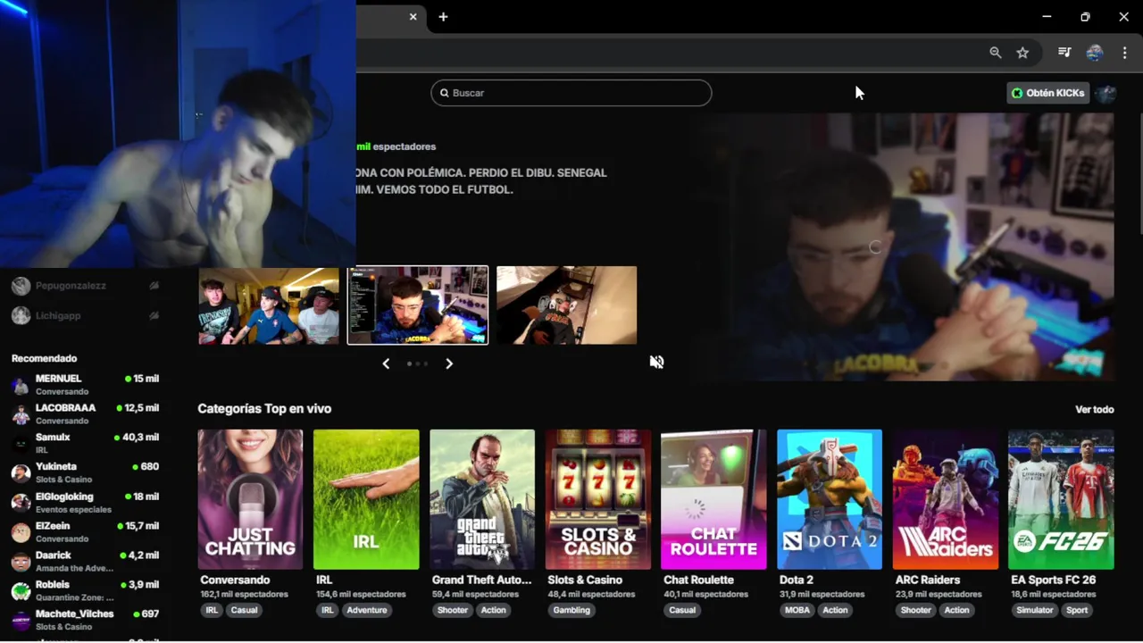Screen dimensions: 1143x643
Task: Unmute the featured stream preview
Action: tap(656, 362)
